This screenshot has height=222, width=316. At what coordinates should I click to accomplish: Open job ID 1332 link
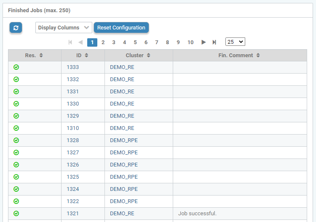coord(73,79)
